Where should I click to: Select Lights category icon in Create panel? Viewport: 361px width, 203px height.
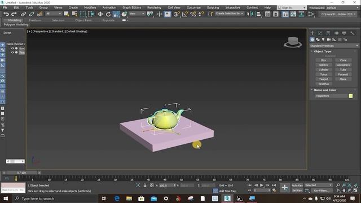(323, 39)
